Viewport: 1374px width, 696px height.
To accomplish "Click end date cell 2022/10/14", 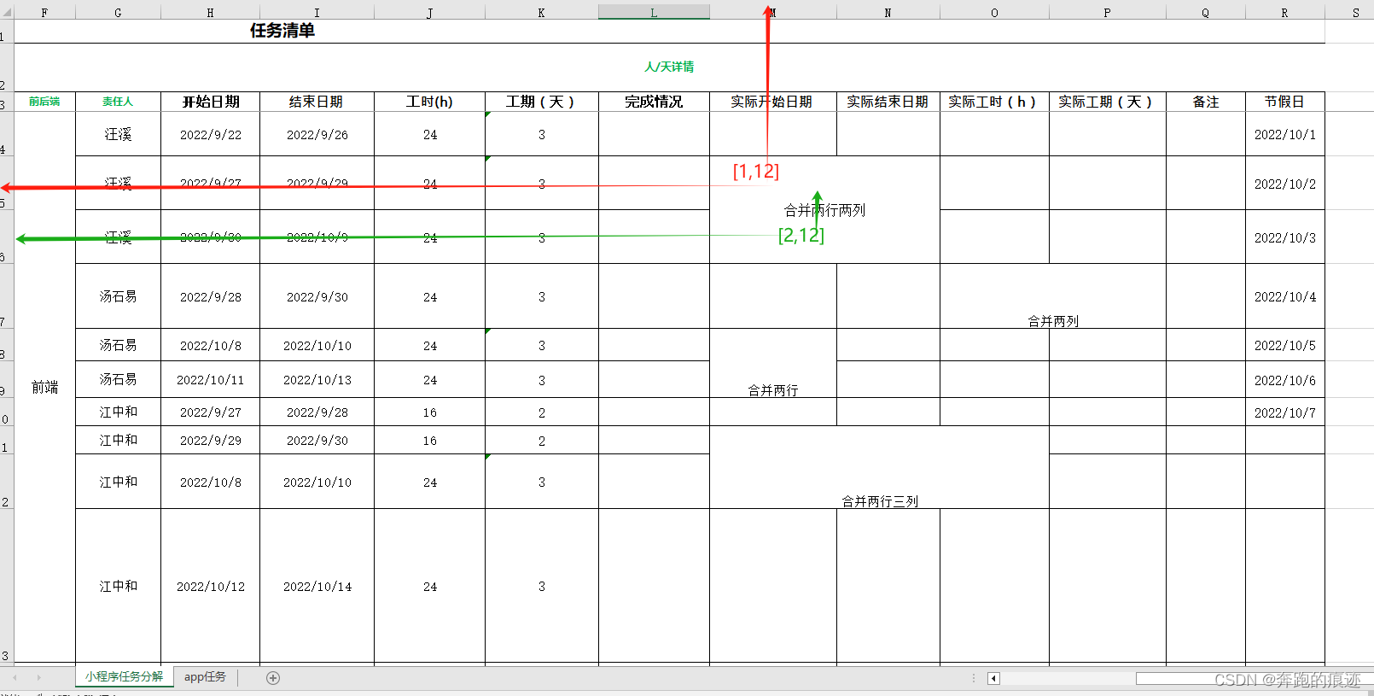I will tap(317, 587).
